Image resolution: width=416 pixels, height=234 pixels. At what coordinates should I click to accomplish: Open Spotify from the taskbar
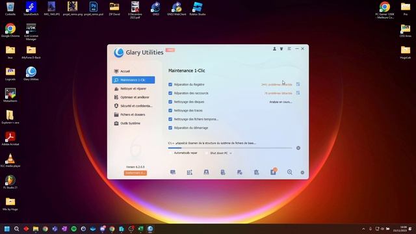pyautogui.click(x=73, y=229)
